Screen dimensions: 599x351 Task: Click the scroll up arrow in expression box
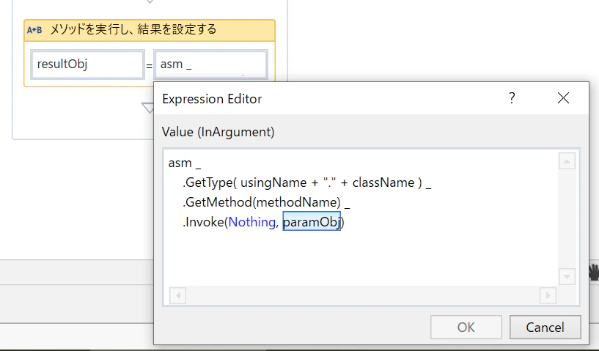point(567,161)
